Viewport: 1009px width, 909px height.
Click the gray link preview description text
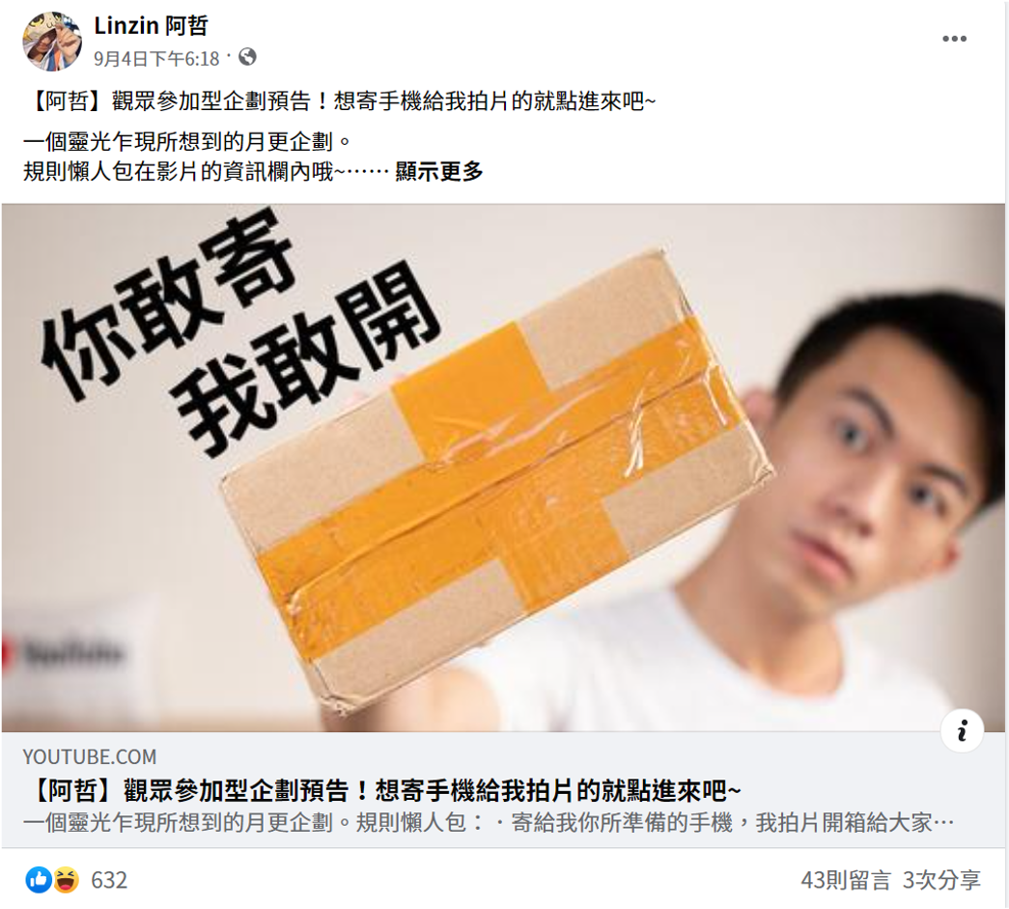click(489, 822)
